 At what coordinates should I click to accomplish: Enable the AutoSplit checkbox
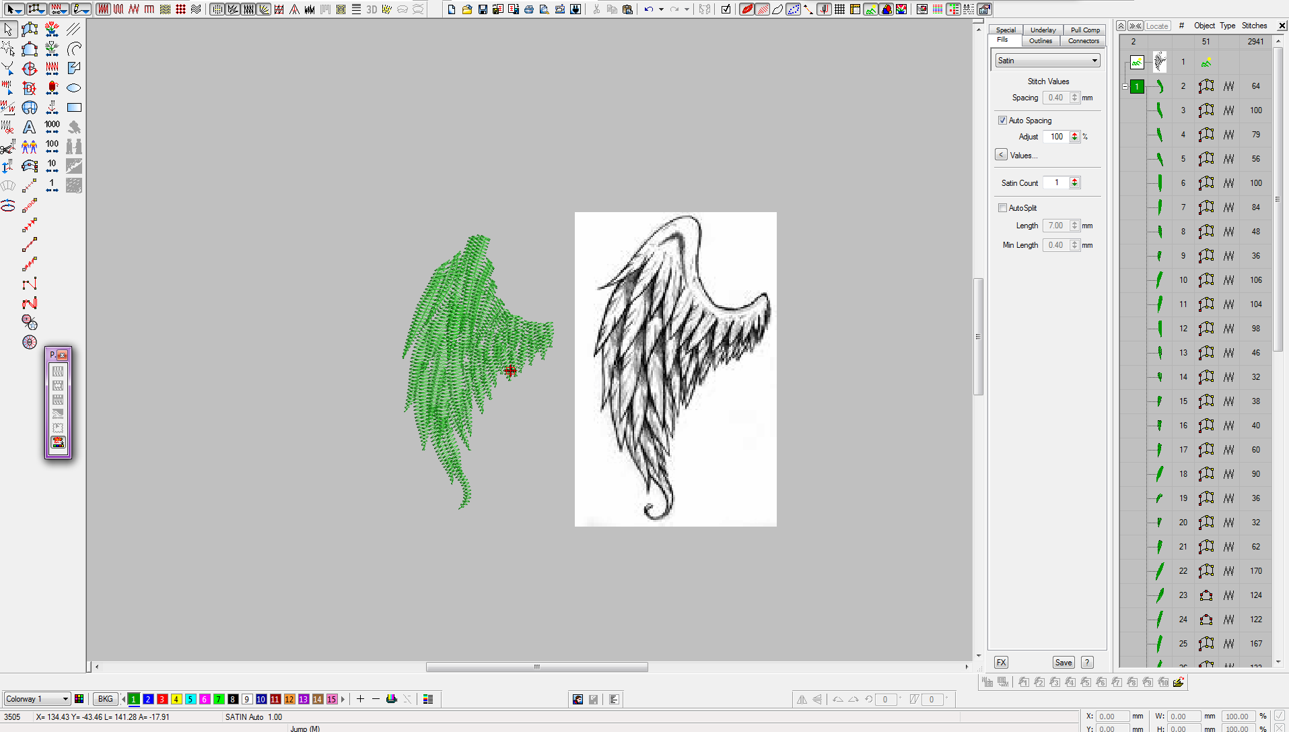click(x=1003, y=208)
